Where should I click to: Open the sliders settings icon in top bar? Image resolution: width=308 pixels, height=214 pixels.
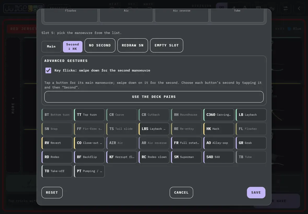tap(285, 8)
